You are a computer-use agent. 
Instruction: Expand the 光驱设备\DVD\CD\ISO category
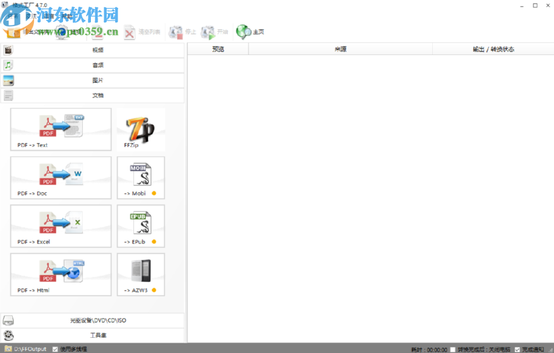pyautogui.click(x=93, y=320)
